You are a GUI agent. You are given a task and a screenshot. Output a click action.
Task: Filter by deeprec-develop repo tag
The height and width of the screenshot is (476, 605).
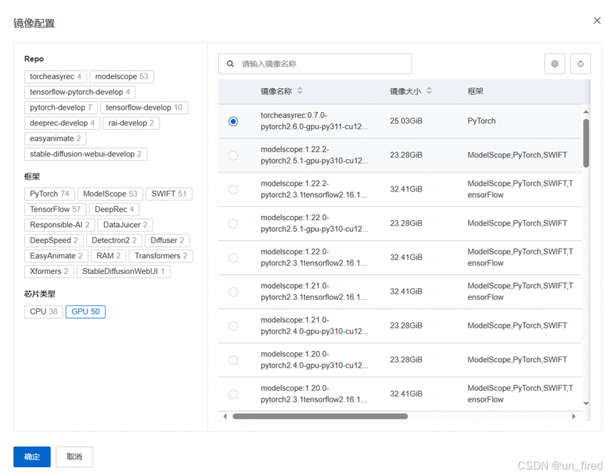coord(62,123)
